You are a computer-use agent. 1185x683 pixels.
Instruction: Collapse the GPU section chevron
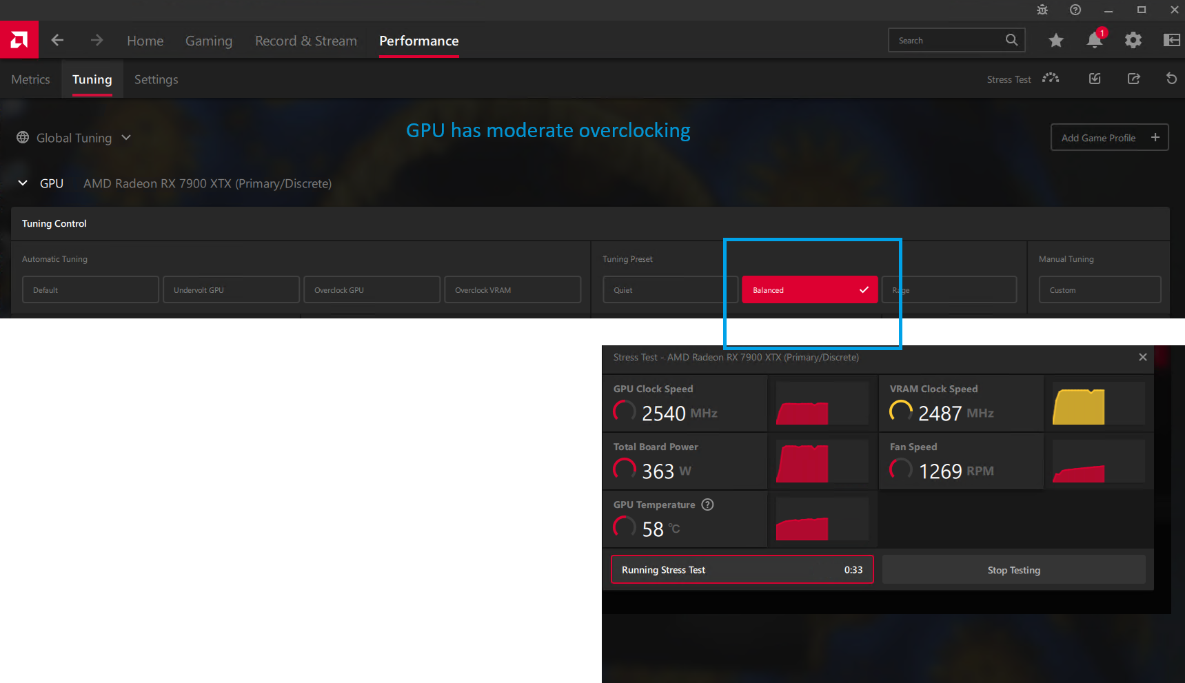[x=23, y=183]
